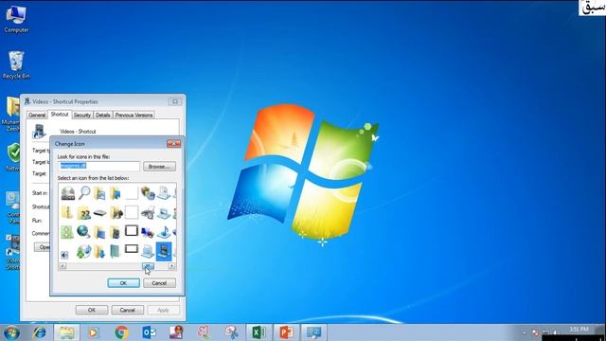Viewport: 606px width, 341px height.
Task: Click the icon file path input field
Action: click(98, 166)
